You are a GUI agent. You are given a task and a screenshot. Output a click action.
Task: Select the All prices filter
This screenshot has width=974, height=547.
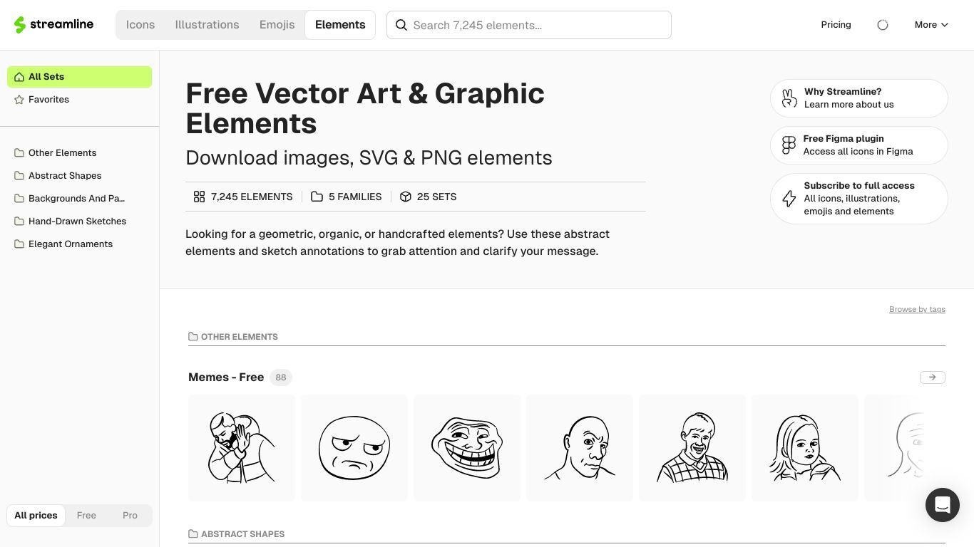(36, 516)
